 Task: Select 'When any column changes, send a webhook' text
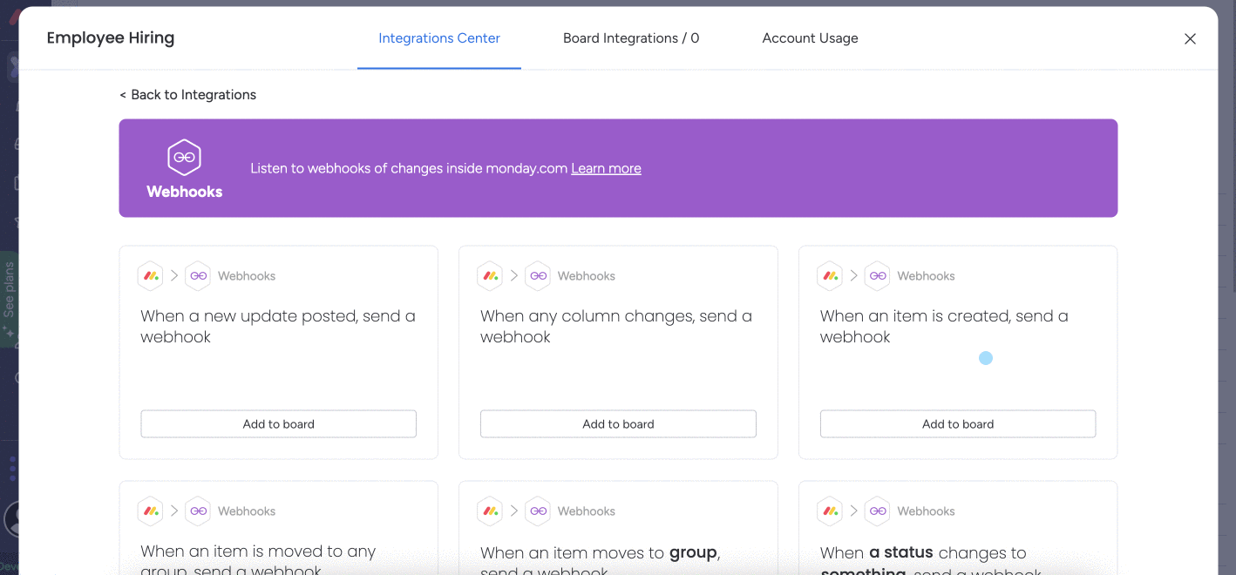pos(616,327)
